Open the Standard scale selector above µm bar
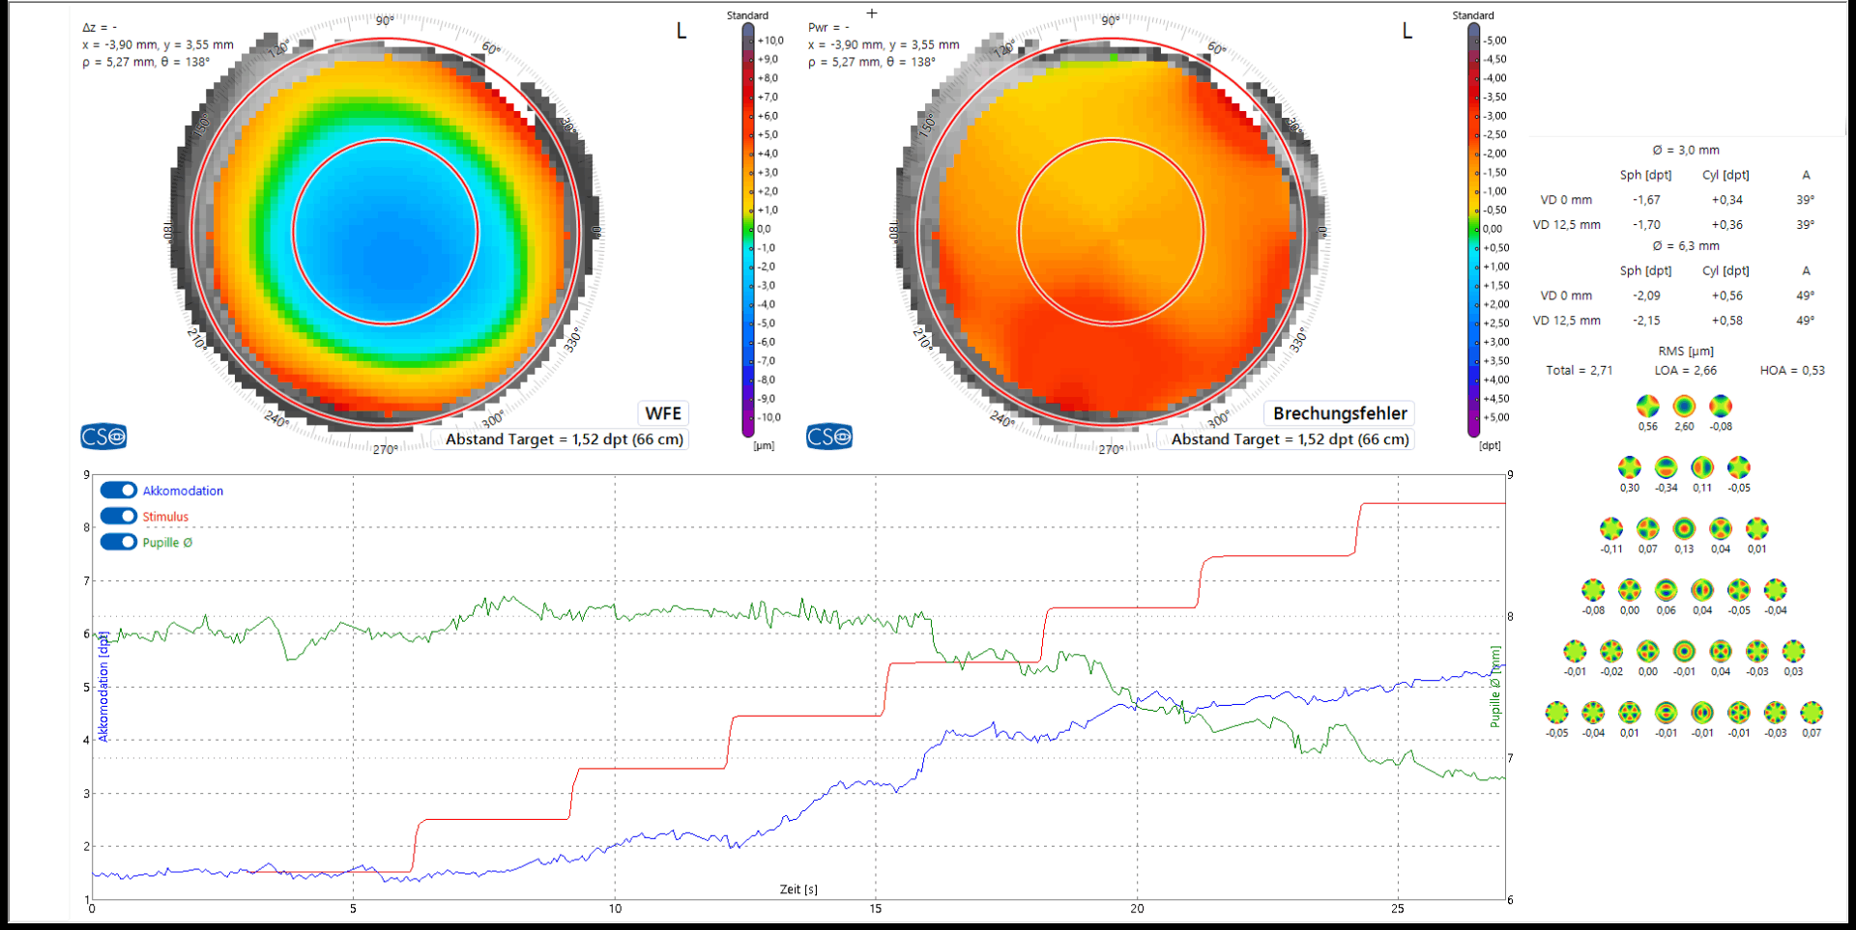 [747, 15]
